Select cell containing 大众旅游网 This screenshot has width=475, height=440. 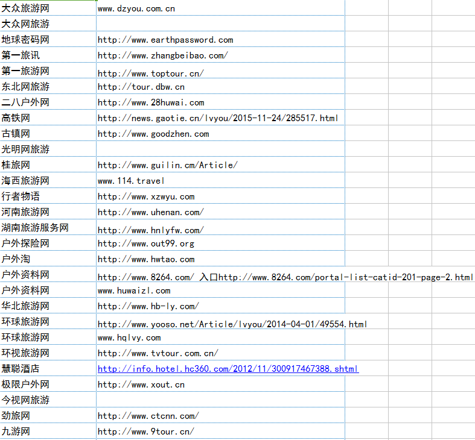[x=48, y=8]
